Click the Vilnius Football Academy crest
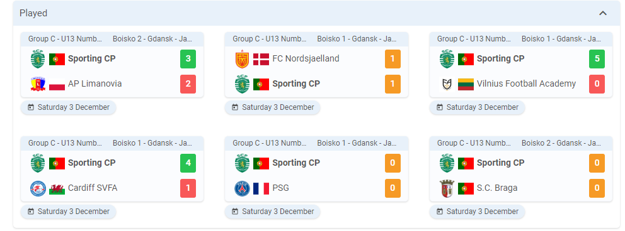This screenshot has height=231, width=625. click(447, 84)
